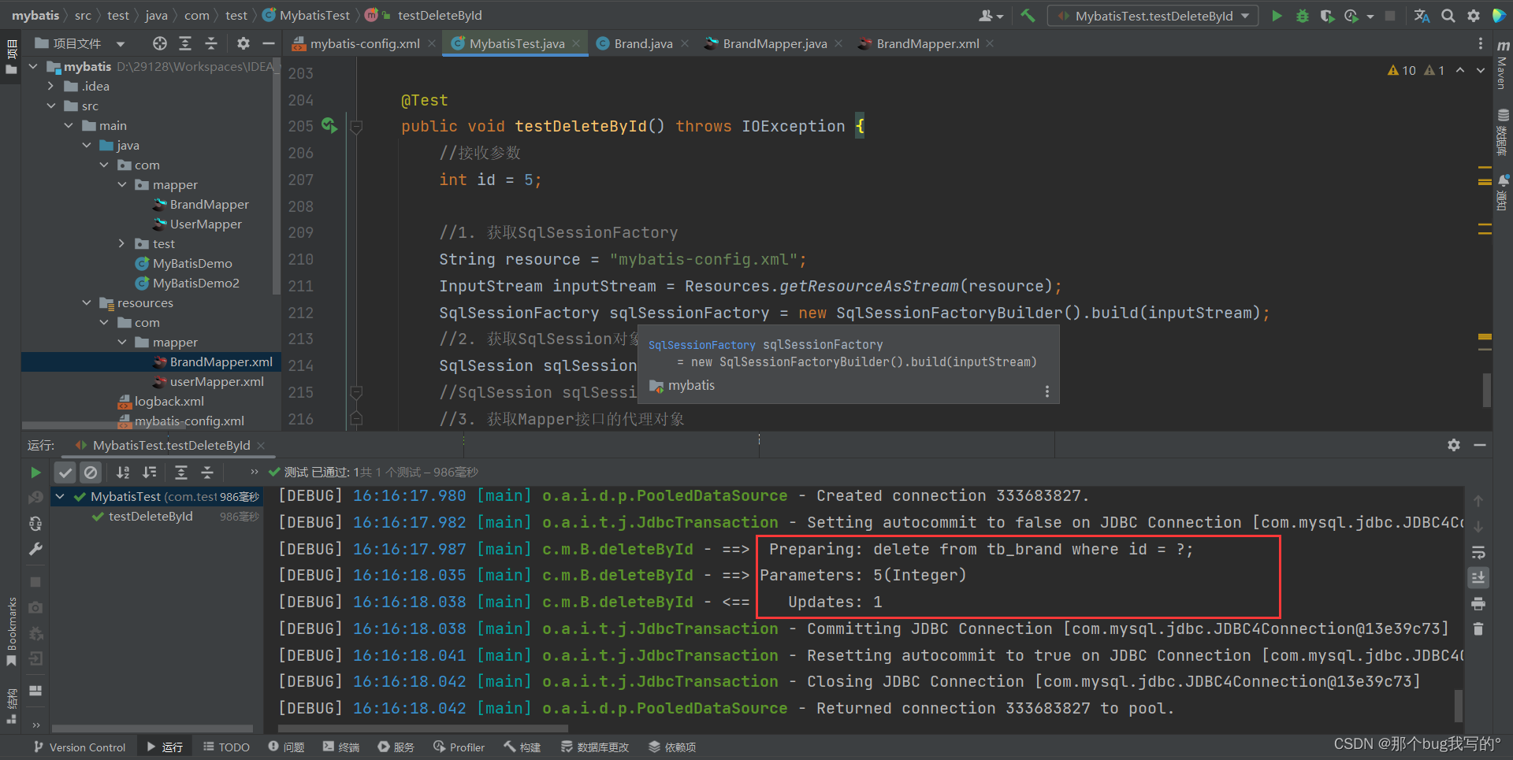Toggle code folding at line 205
This screenshot has height=760, width=1513.
point(356,126)
